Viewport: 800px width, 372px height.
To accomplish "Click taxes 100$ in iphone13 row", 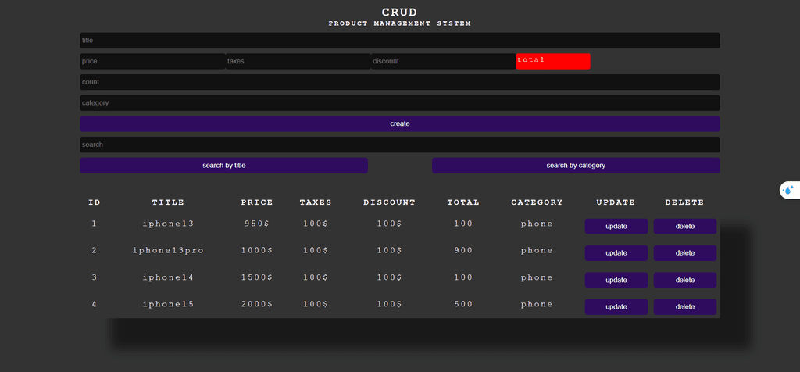I will (x=316, y=224).
